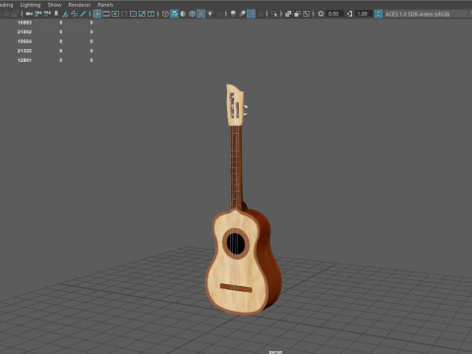Toggle X-Ray Joints icon
Image resolution: width=472 pixels, height=354 pixels.
click(x=306, y=14)
